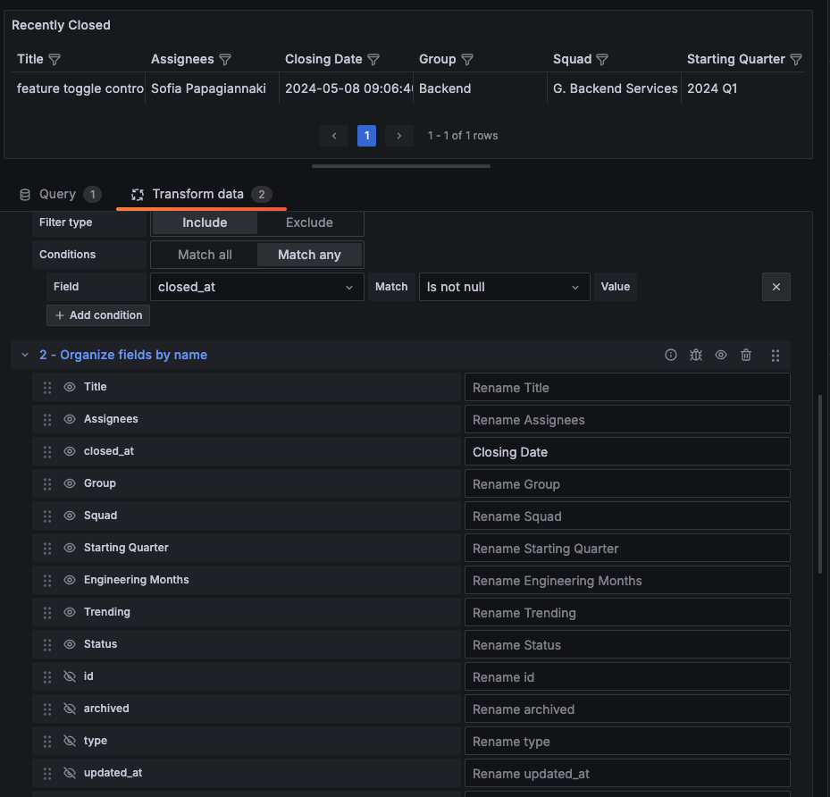
Task: Click the debug icon on Organize fields transform
Action: [x=696, y=355]
